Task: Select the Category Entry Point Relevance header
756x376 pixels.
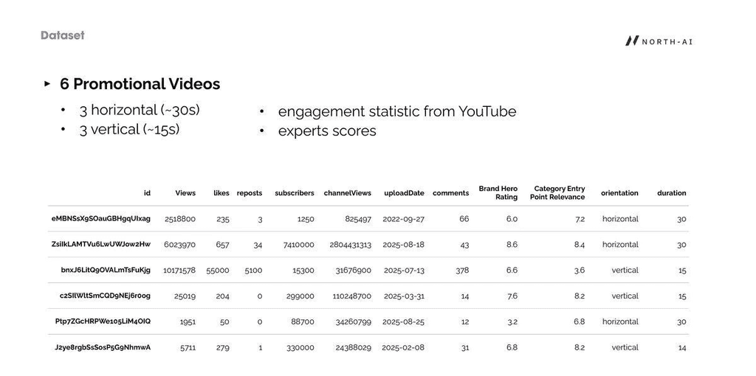Action: pos(557,193)
